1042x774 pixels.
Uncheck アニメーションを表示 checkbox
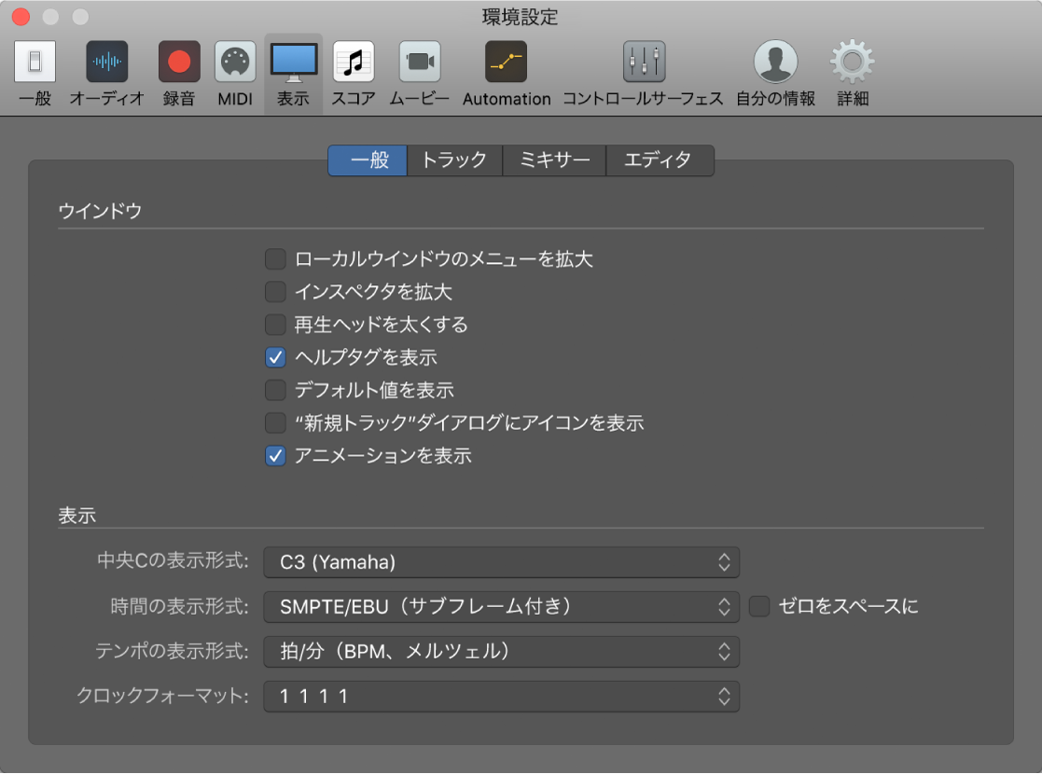pos(275,455)
